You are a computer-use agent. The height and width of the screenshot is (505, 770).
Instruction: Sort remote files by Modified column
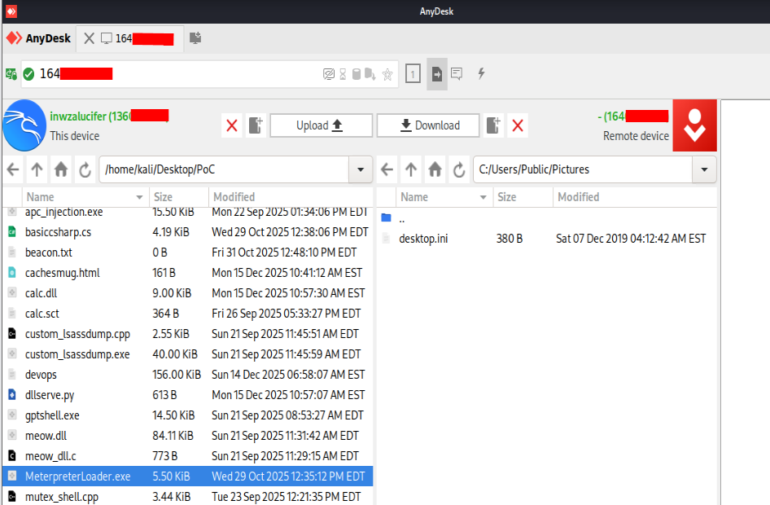click(635, 197)
